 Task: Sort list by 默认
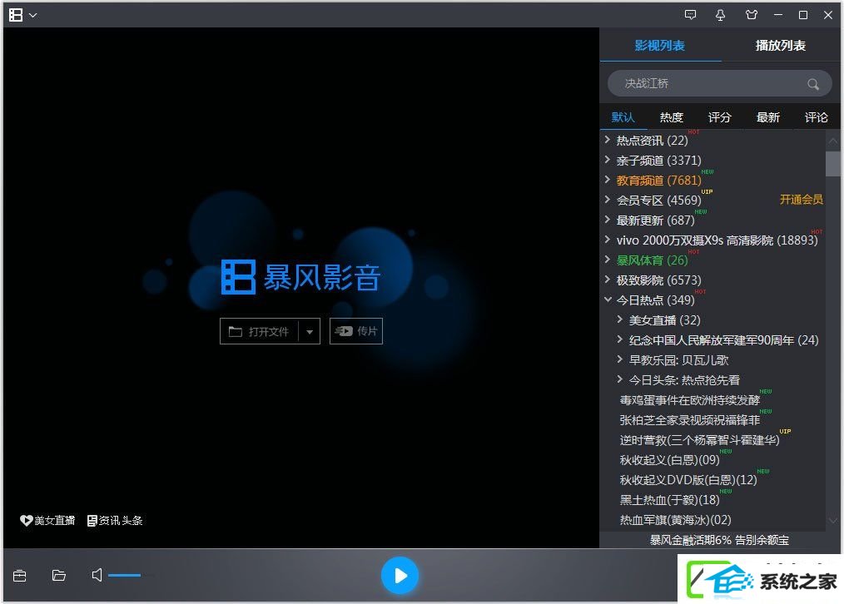tap(623, 117)
